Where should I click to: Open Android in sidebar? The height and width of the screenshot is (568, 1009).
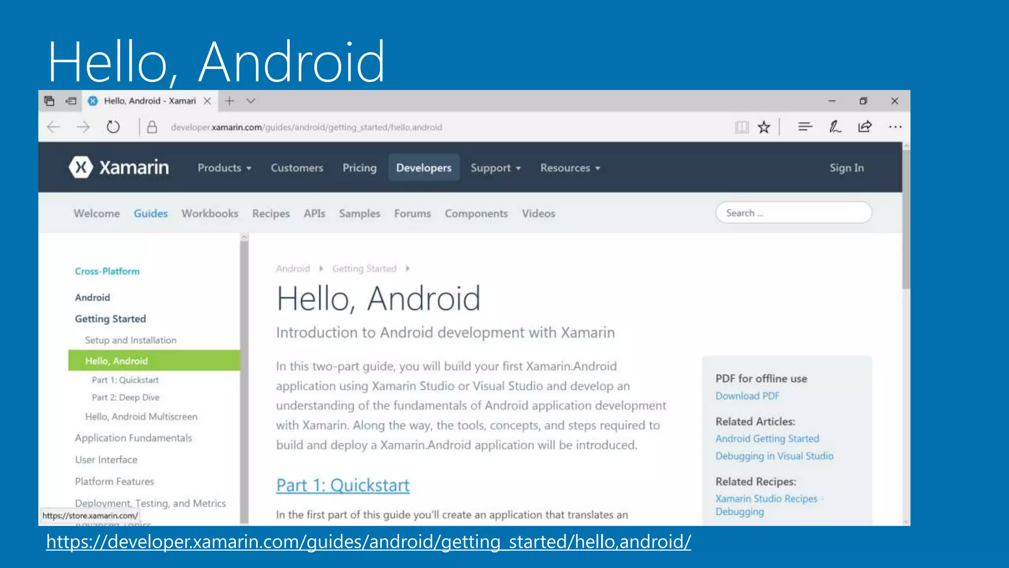tap(93, 297)
